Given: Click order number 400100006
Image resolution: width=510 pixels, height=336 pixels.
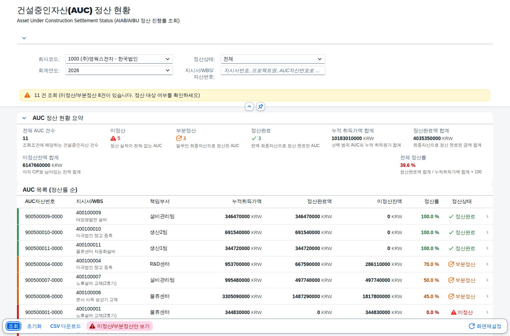Looking at the screenshot, I should tap(89, 292).
